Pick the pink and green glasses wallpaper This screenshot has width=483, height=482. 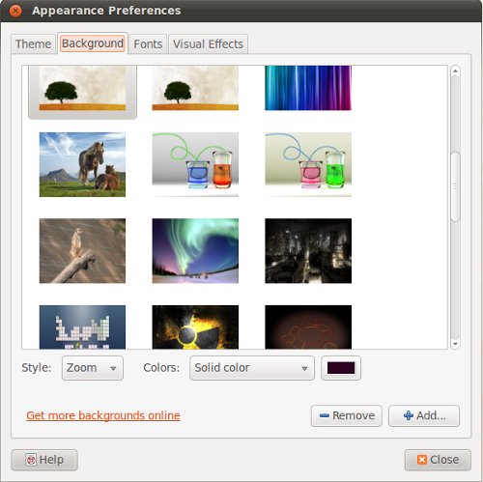[308, 164]
